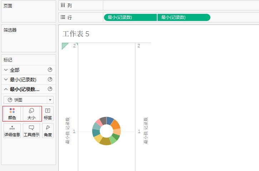Click the orange slice of the donut chart
This screenshot has width=259, height=171.
[x=116, y=124]
